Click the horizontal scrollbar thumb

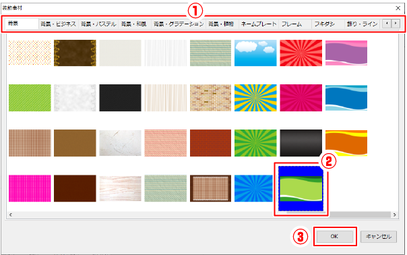(339, 215)
